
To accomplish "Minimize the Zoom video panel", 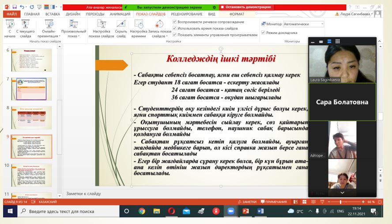I will tap(313, 42).
